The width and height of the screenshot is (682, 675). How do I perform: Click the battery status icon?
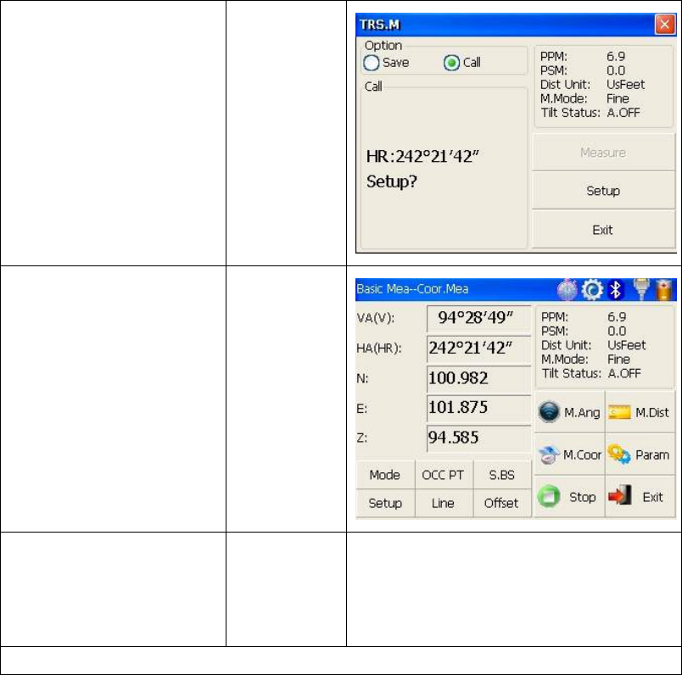[x=664, y=290]
